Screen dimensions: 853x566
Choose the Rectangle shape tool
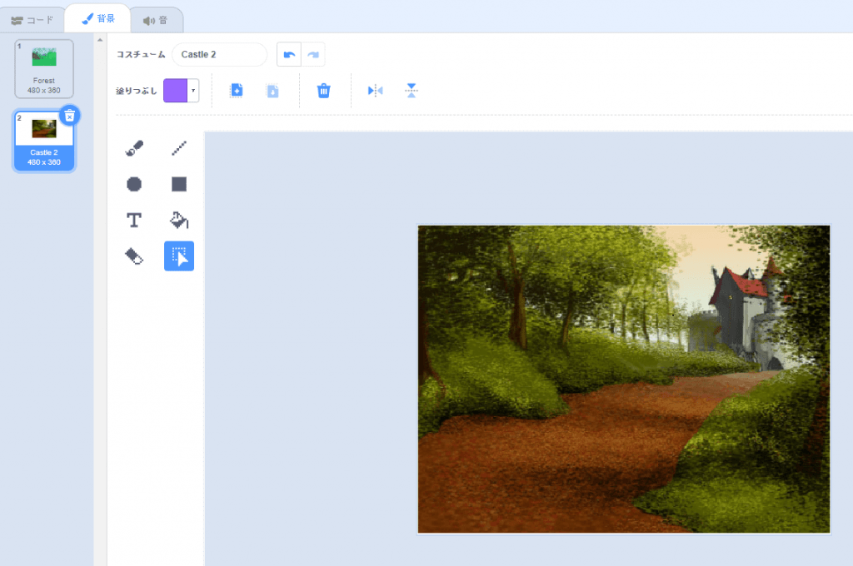179,184
